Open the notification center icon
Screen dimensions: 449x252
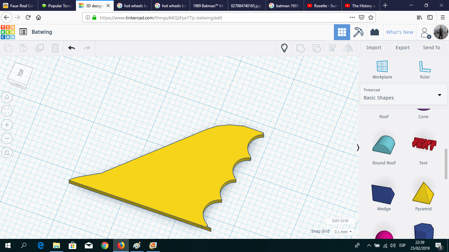click(x=438, y=245)
